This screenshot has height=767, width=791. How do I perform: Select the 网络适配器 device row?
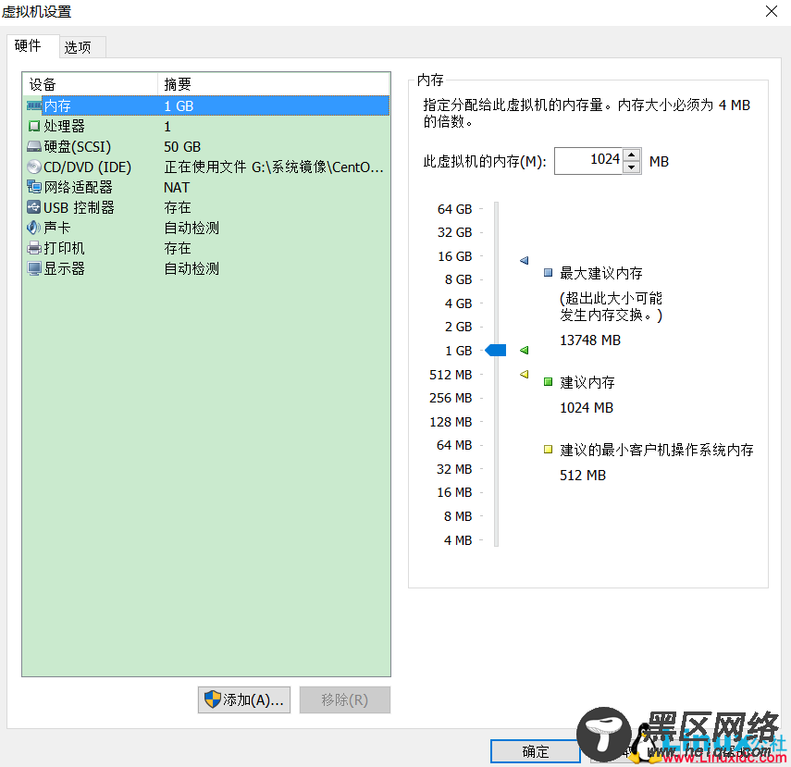click(x=207, y=187)
